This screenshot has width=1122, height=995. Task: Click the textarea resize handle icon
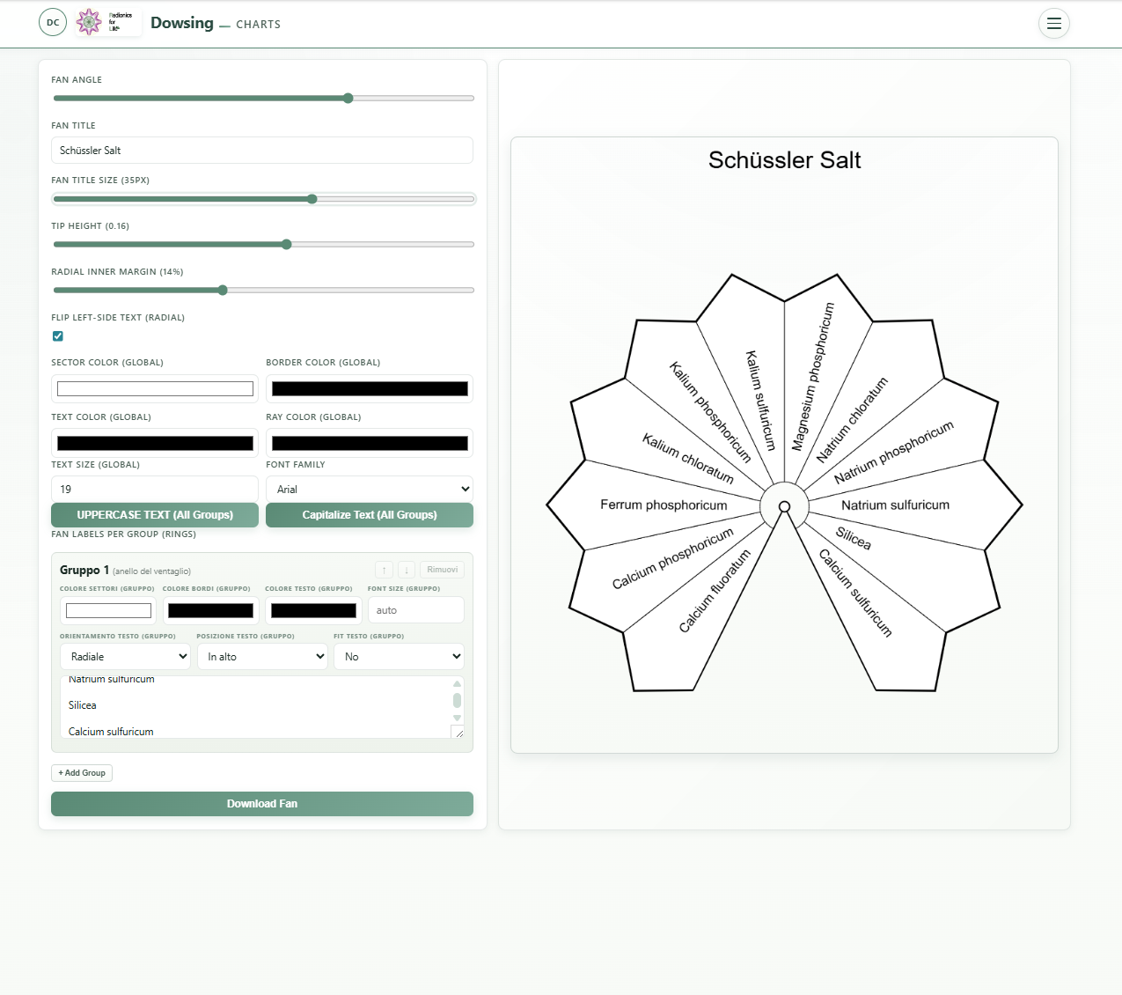tap(458, 732)
